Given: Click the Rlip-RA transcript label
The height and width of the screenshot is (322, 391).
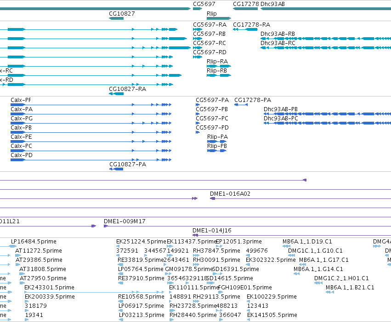Looking at the screenshot, I should point(217,62).
